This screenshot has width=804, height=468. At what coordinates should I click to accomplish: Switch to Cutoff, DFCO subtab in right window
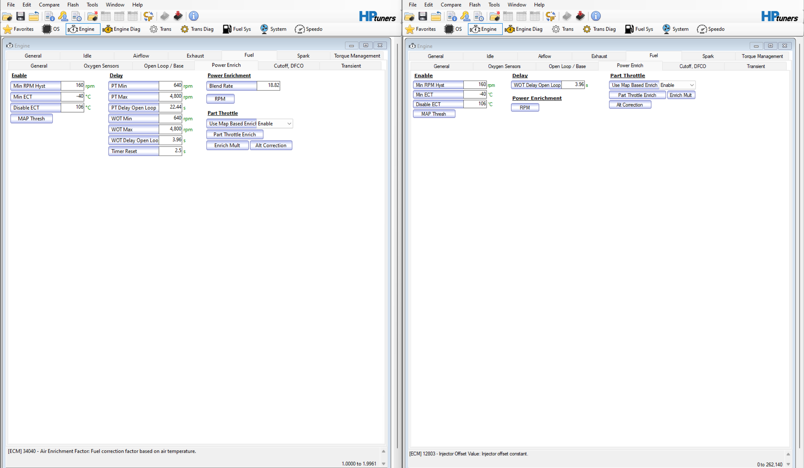point(692,66)
